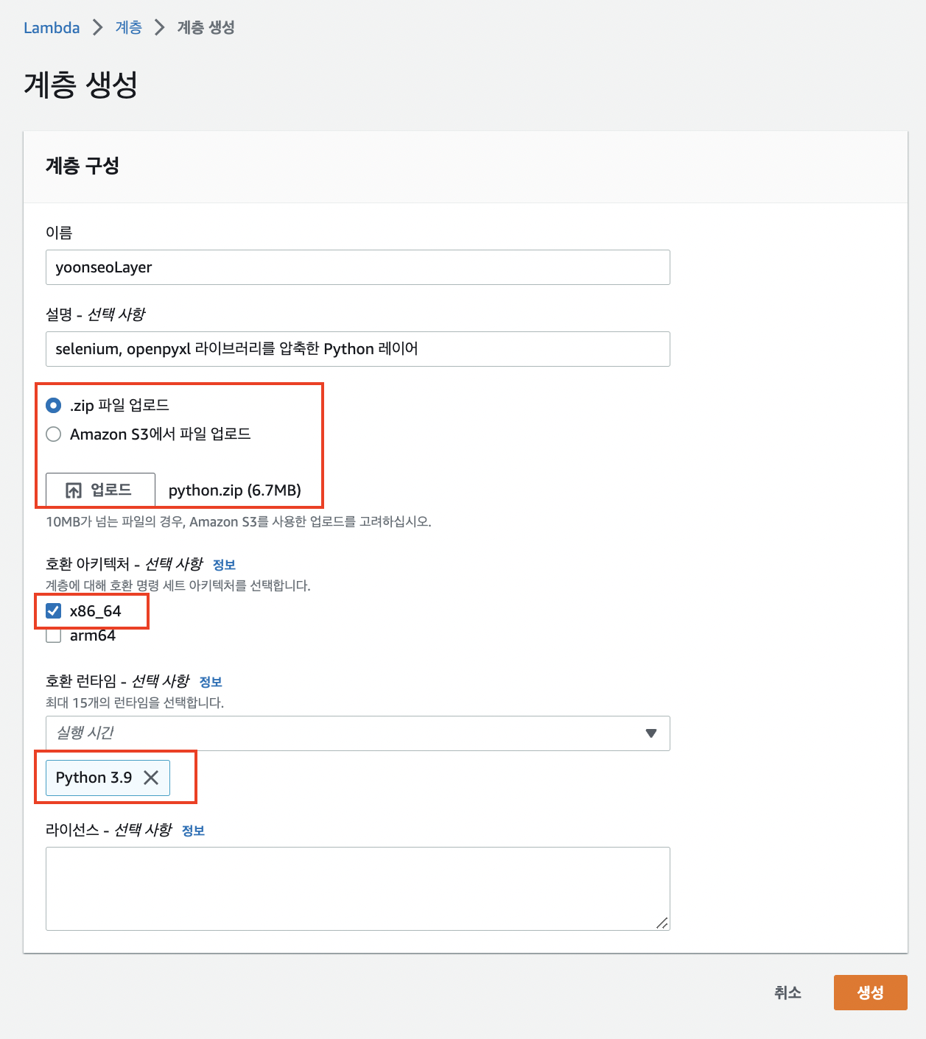Click the upload arrow icon on 업로드 button
926x1039 pixels.
pos(74,490)
